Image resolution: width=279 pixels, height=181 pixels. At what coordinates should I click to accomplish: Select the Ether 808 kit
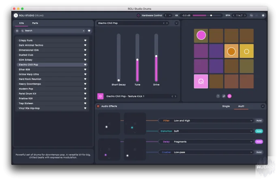point(52,70)
